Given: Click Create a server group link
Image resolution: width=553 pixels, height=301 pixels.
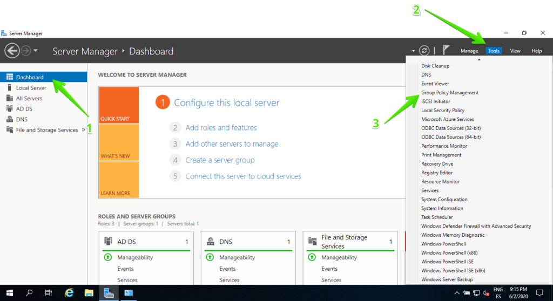Looking at the screenshot, I should pos(220,160).
